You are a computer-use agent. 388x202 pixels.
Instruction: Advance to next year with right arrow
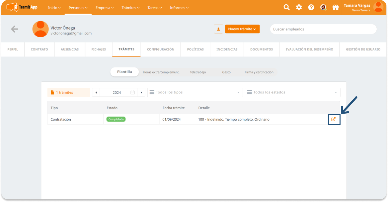(x=141, y=92)
